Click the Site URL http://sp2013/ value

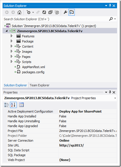pyautogui.click(x=72, y=145)
